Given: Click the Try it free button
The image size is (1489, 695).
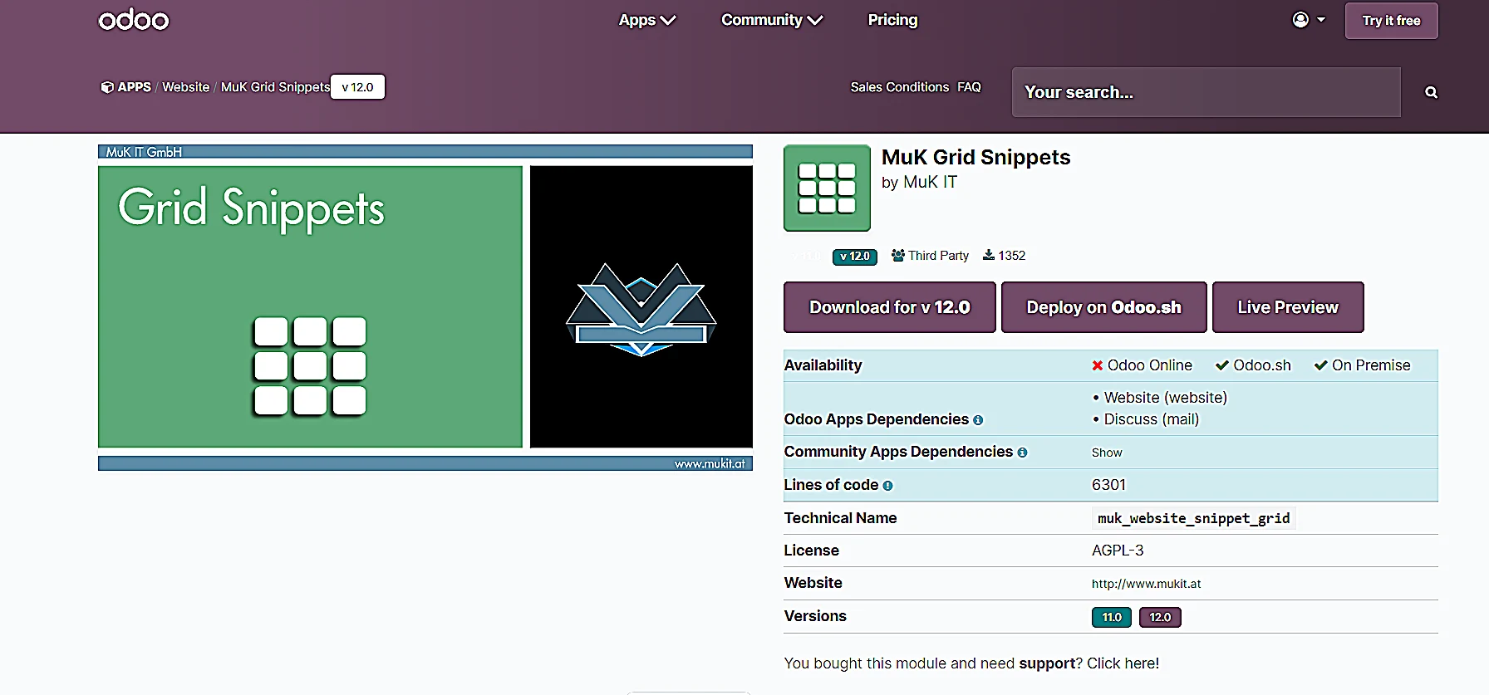Looking at the screenshot, I should coord(1391,21).
